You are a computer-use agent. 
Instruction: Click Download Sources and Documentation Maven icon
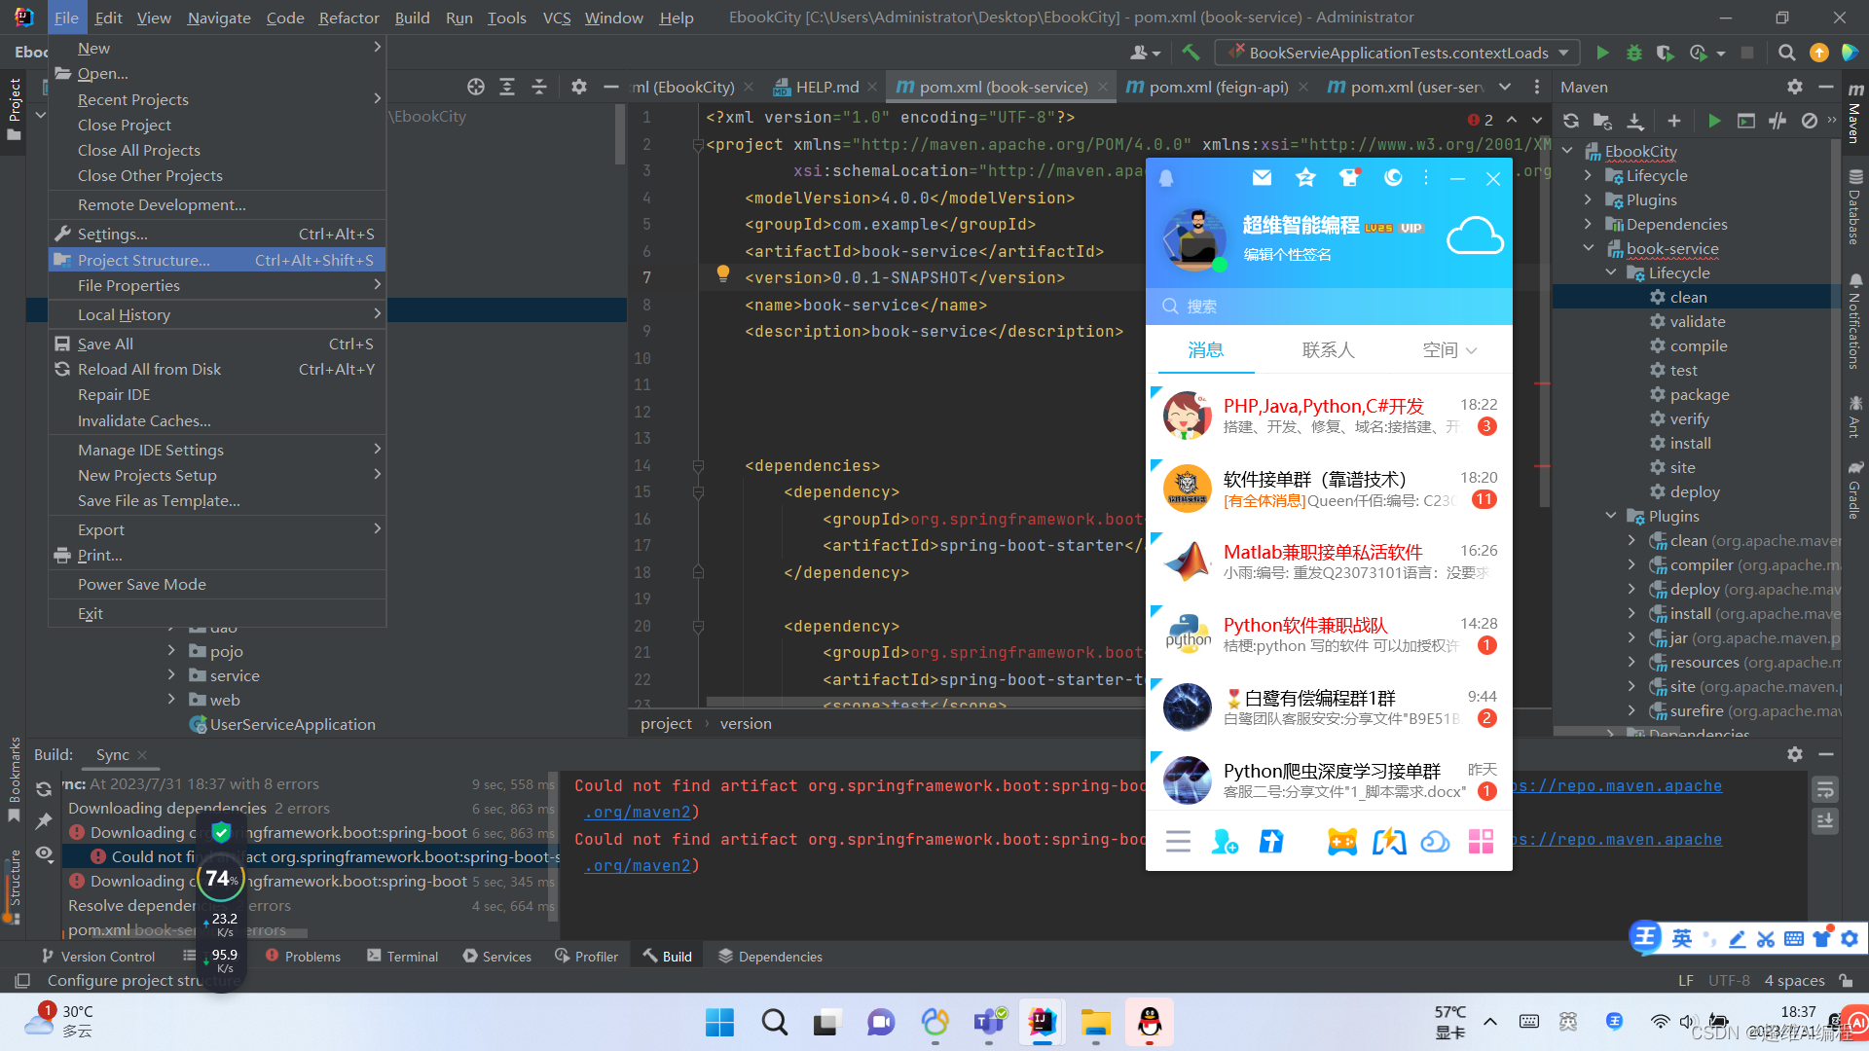1635,121
